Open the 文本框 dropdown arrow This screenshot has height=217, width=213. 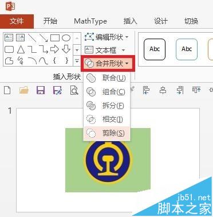tap(123, 51)
